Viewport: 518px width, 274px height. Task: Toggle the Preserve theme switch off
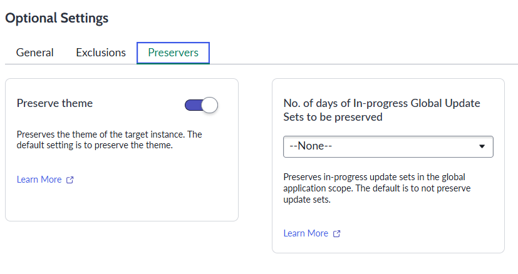[x=201, y=105]
